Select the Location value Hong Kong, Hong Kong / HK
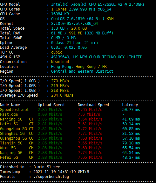This screenshot has width=156, height=183. point(79,67)
